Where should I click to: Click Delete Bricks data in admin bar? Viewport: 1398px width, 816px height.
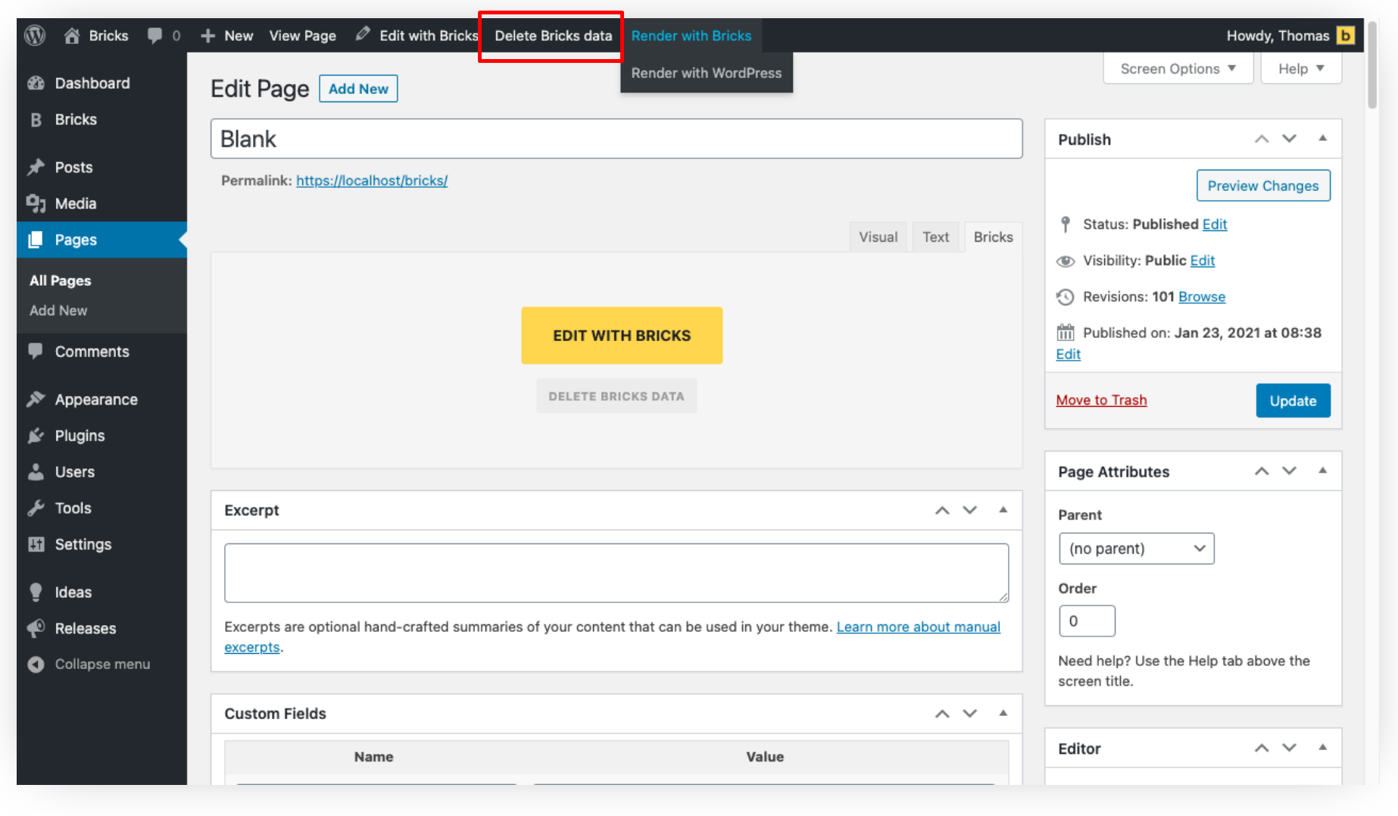pyautogui.click(x=553, y=36)
